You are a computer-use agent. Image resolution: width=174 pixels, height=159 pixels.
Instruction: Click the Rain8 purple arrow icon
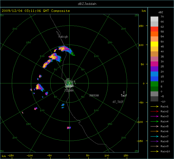pyautogui.click(x=154, y=141)
